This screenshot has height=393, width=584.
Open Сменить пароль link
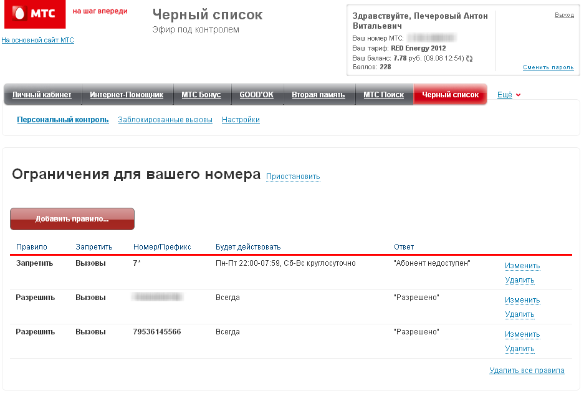click(548, 67)
